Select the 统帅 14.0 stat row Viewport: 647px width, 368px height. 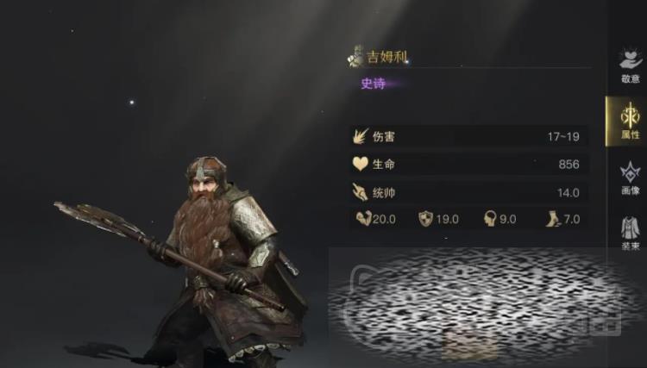click(469, 192)
